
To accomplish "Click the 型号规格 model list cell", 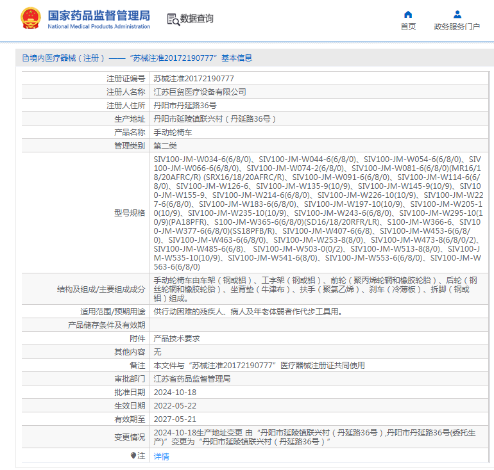I will coord(318,213).
